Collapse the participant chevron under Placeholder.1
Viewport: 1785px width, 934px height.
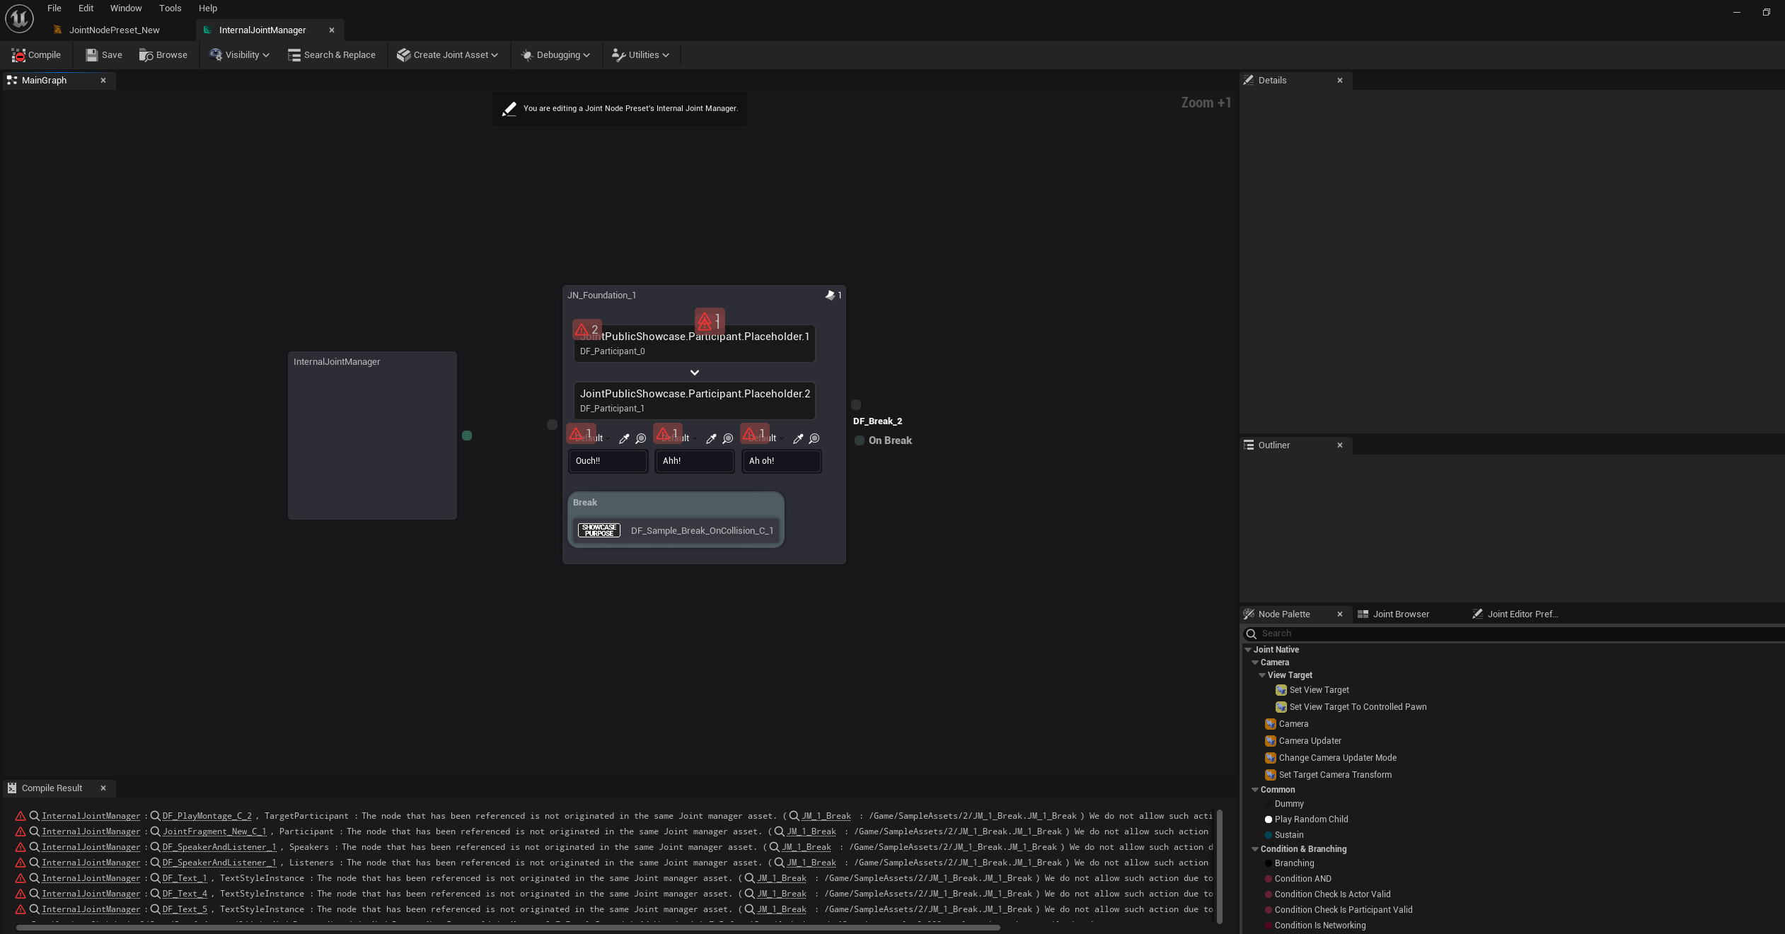(x=695, y=373)
